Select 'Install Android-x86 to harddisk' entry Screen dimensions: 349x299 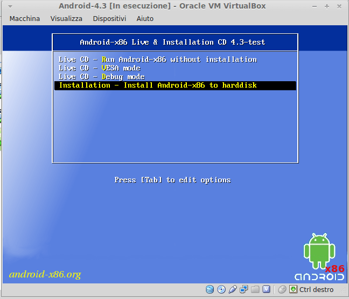click(175, 86)
